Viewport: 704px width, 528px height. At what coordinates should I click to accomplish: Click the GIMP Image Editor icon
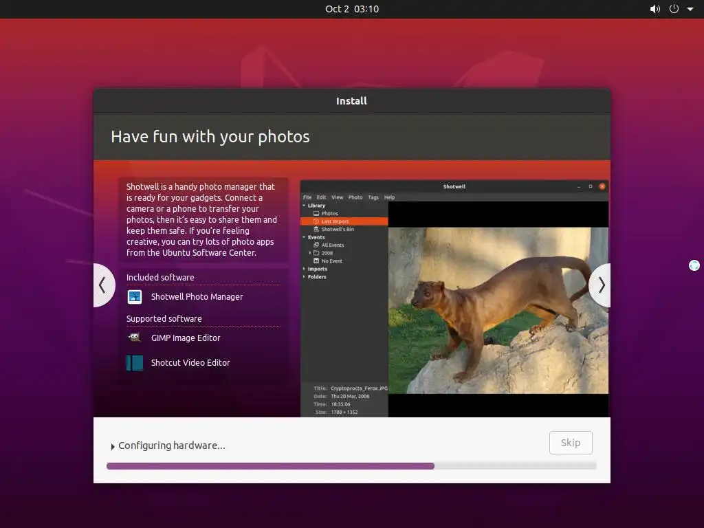point(135,338)
